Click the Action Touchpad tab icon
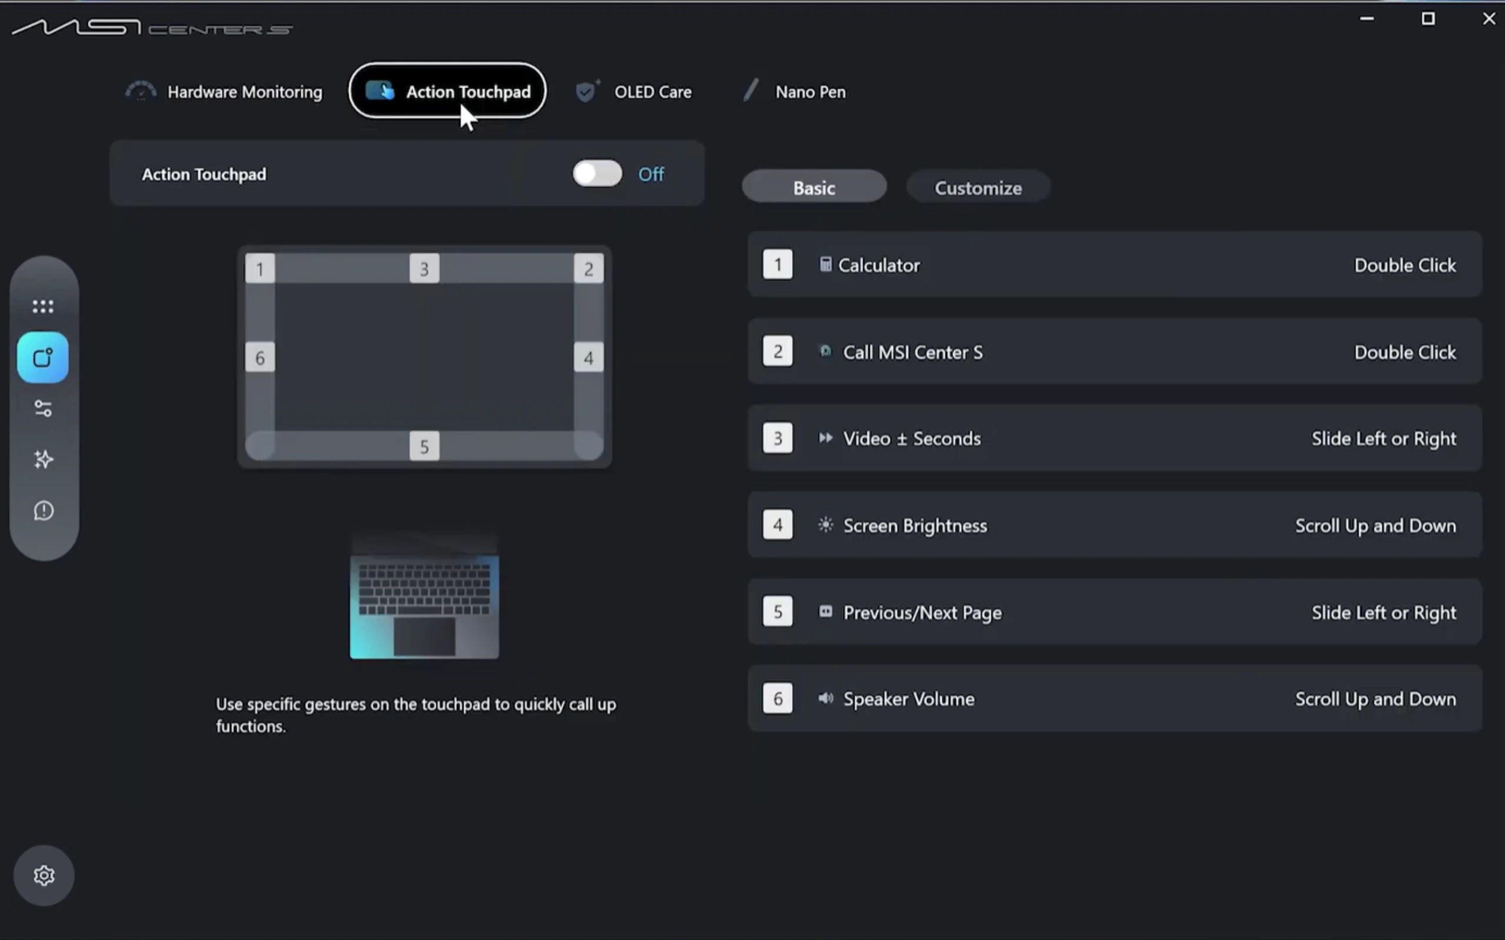Viewport: 1505px width, 940px height. pyautogui.click(x=380, y=90)
